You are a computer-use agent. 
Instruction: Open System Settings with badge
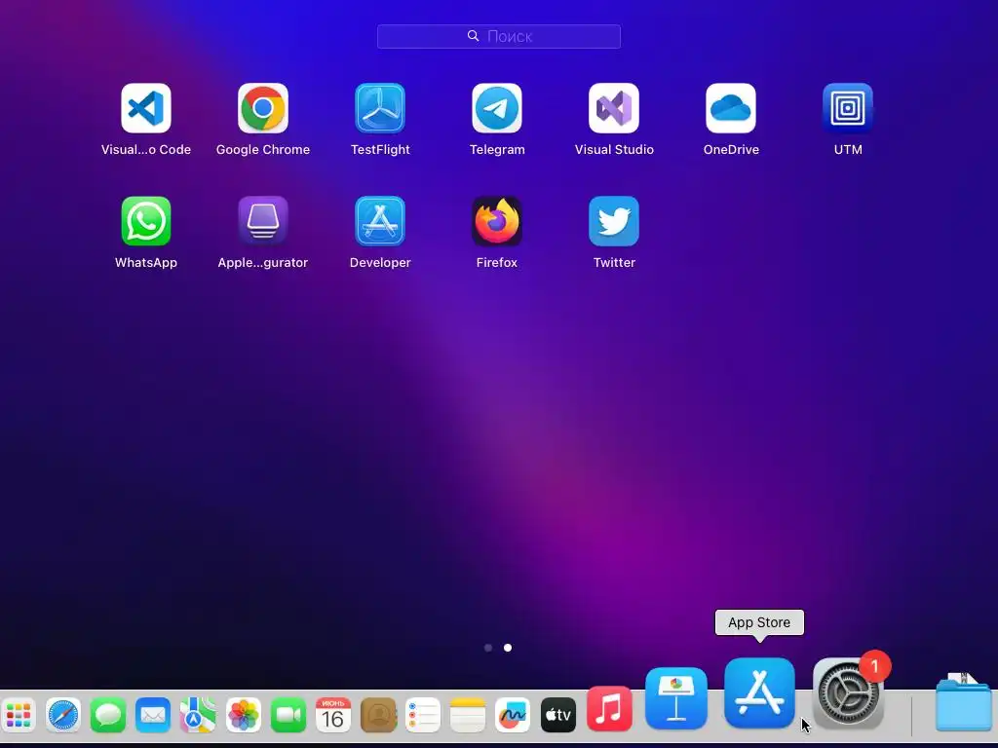(849, 692)
